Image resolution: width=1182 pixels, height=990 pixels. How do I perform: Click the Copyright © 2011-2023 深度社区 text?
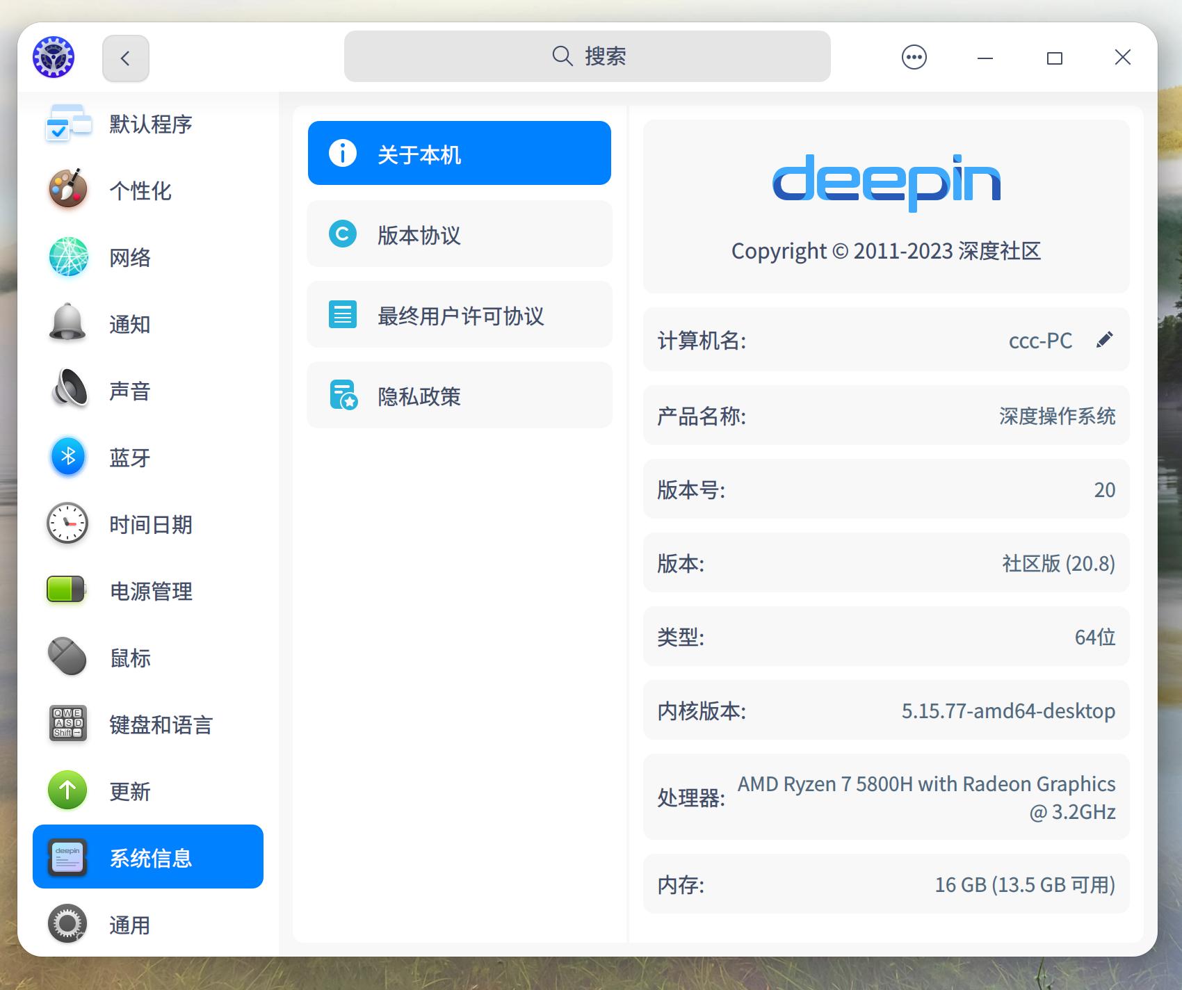(x=886, y=251)
